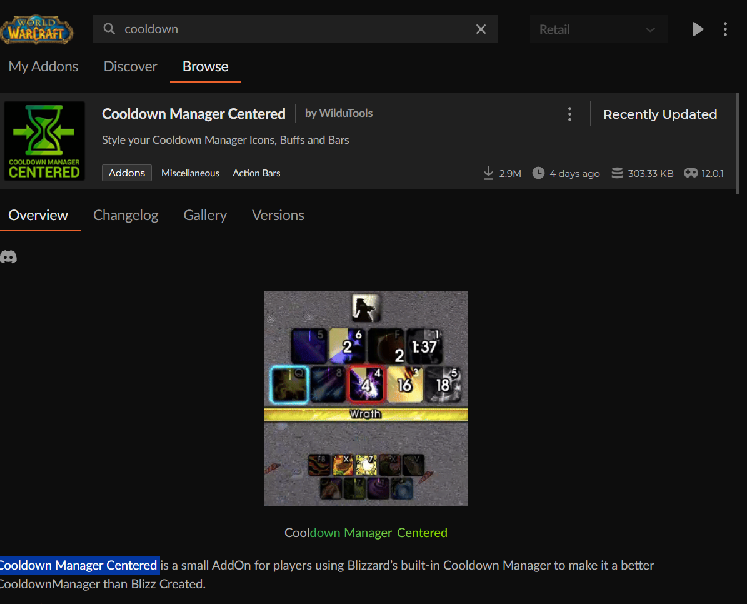Click the addon description 'Style your Cooldown Manager Icons'

click(x=225, y=140)
